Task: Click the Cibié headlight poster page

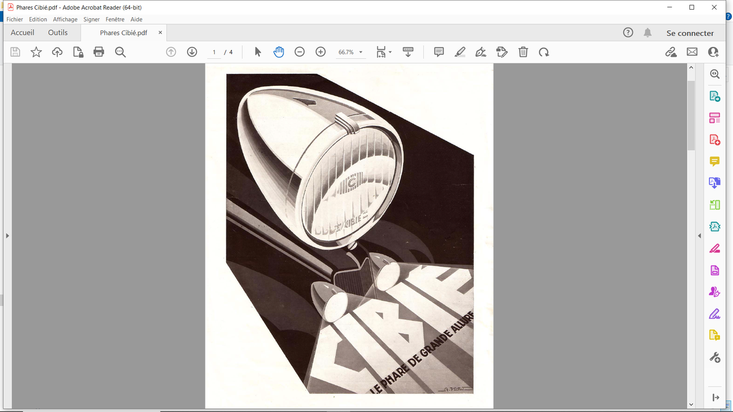Action: 349,236
